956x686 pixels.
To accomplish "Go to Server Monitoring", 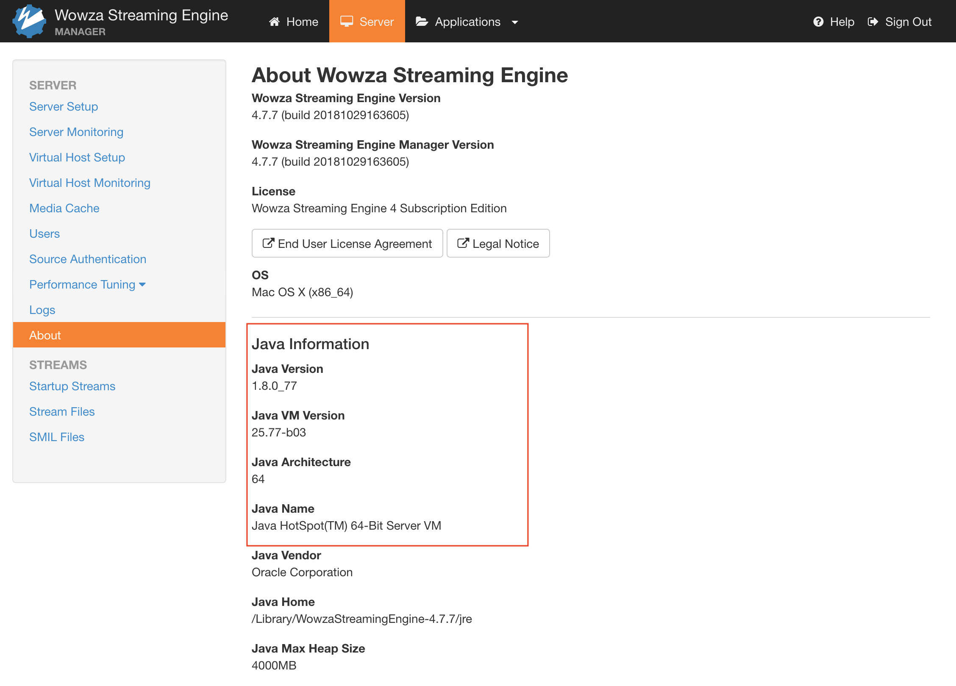I will click(x=76, y=132).
